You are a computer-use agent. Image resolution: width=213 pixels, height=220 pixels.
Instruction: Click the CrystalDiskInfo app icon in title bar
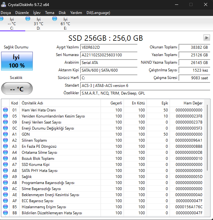(4, 4)
